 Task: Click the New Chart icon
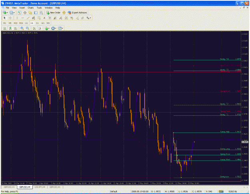(4, 12)
